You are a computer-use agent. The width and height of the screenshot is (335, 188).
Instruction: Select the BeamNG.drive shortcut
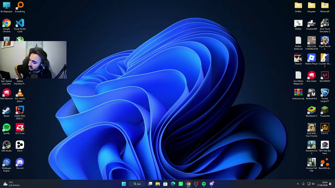[325, 164]
